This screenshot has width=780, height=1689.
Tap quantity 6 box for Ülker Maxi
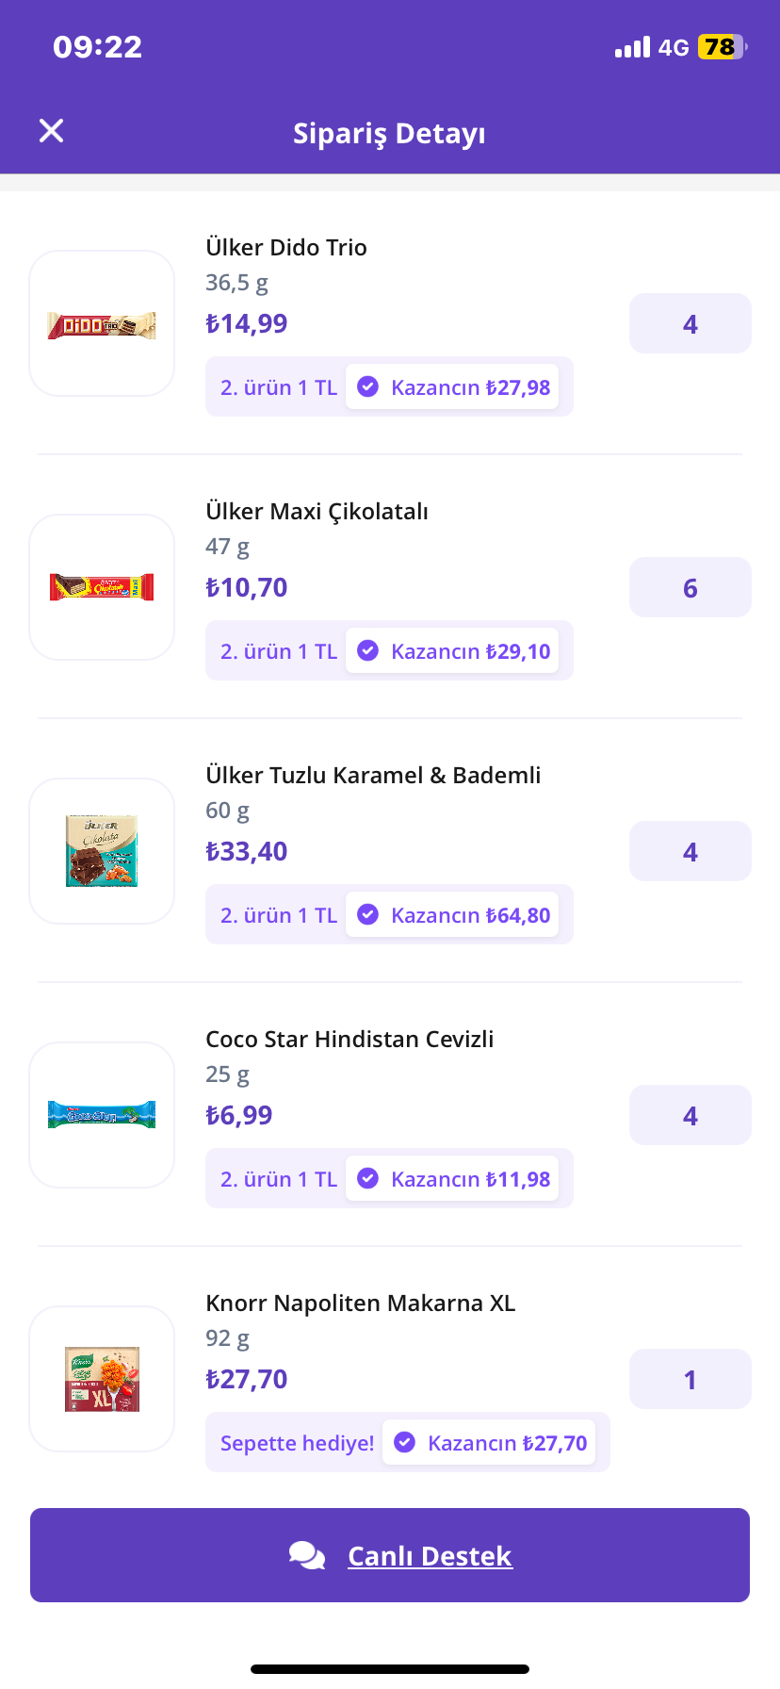click(691, 587)
